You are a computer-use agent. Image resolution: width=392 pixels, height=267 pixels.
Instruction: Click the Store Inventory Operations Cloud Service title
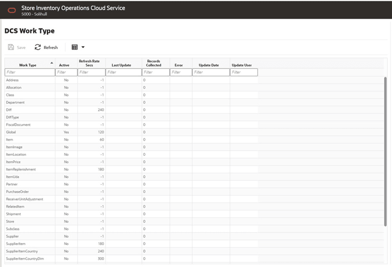click(x=73, y=8)
